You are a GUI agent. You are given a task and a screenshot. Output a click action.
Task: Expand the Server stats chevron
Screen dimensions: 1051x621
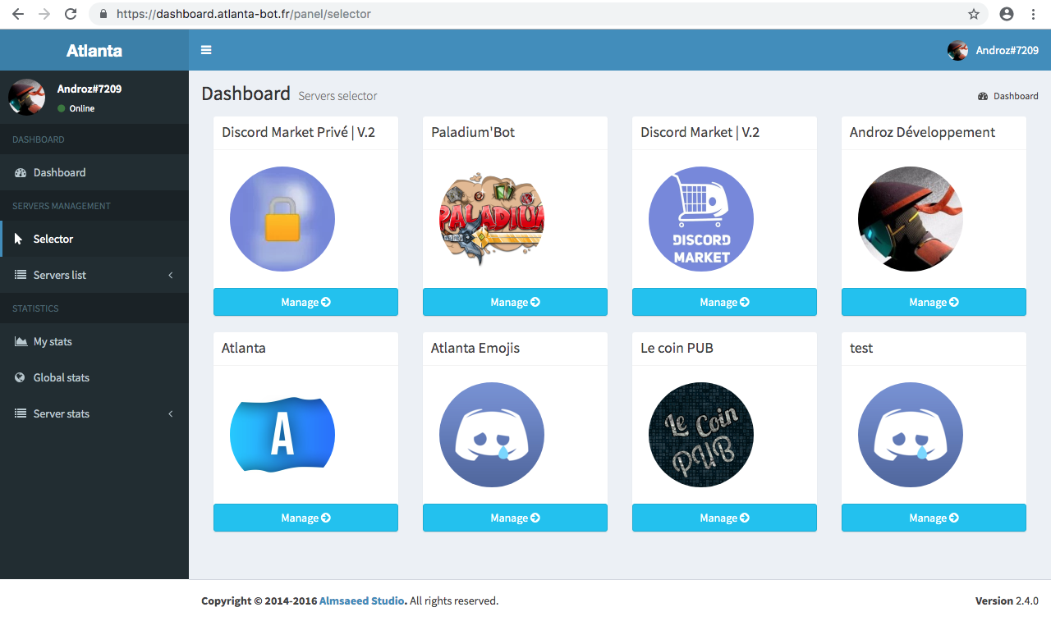[x=171, y=413]
